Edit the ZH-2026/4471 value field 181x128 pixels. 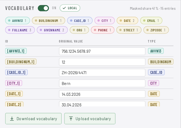[102, 73]
